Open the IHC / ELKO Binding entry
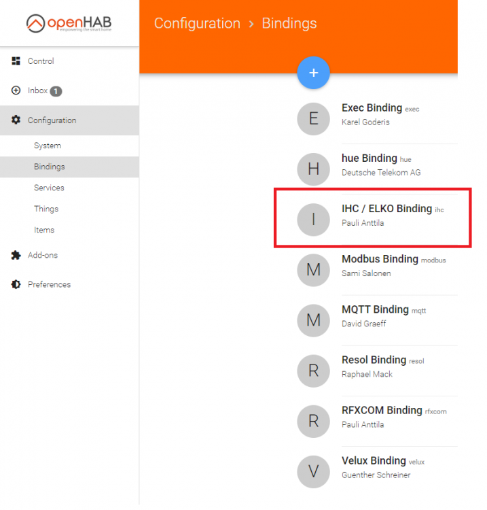Viewport: 487px width, 510px height. tap(386, 209)
